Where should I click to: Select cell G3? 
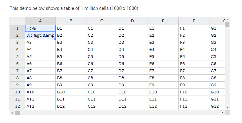tap(217, 43)
